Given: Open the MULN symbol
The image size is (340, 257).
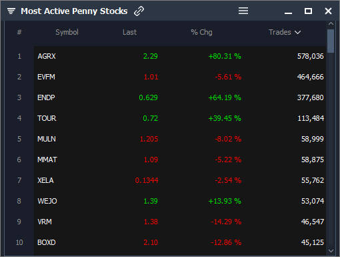Looking at the screenshot, I should pos(47,139).
